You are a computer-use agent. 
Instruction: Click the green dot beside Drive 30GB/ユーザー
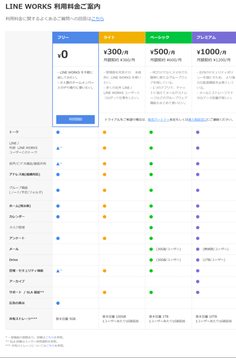click(x=151, y=260)
